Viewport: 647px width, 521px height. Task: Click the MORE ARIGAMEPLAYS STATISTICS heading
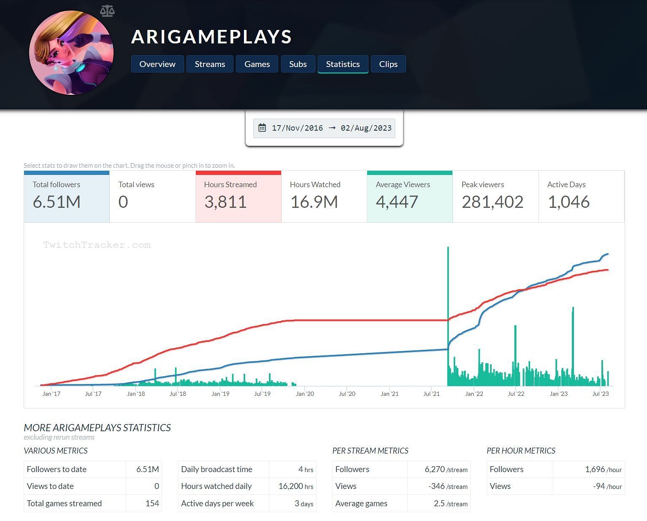tap(97, 427)
